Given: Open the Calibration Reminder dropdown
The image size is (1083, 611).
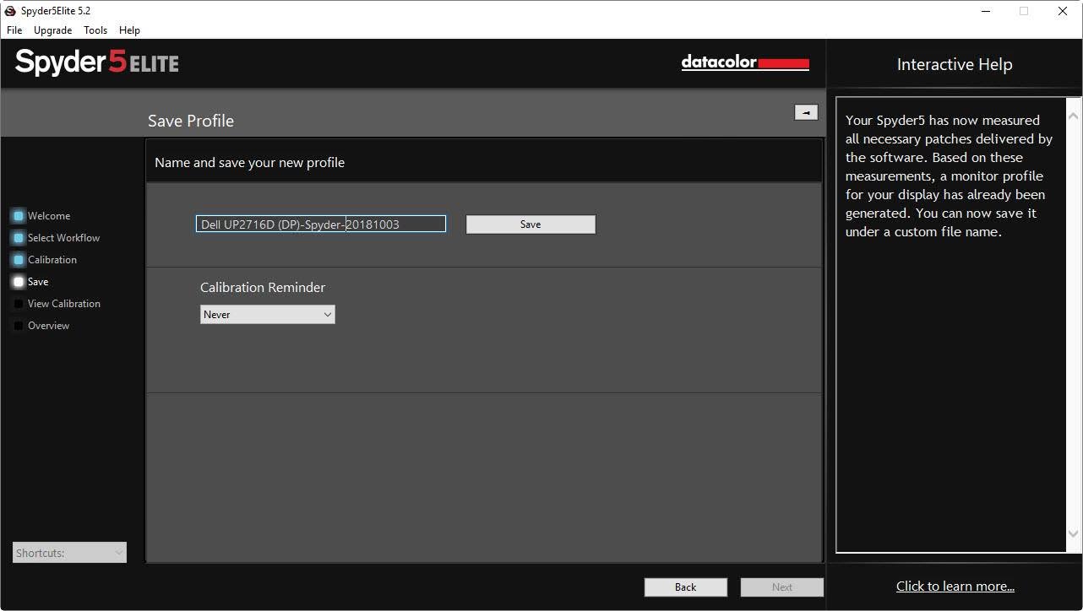Looking at the screenshot, I should click(x=268, y=315).
